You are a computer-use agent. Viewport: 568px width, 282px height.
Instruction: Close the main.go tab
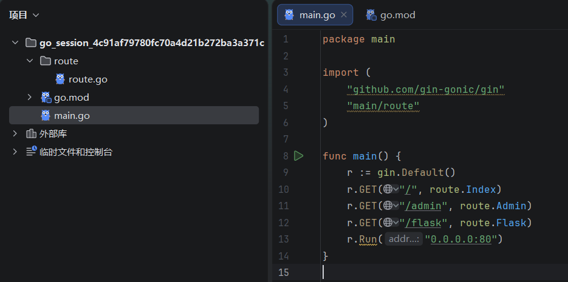click(344, 15)
